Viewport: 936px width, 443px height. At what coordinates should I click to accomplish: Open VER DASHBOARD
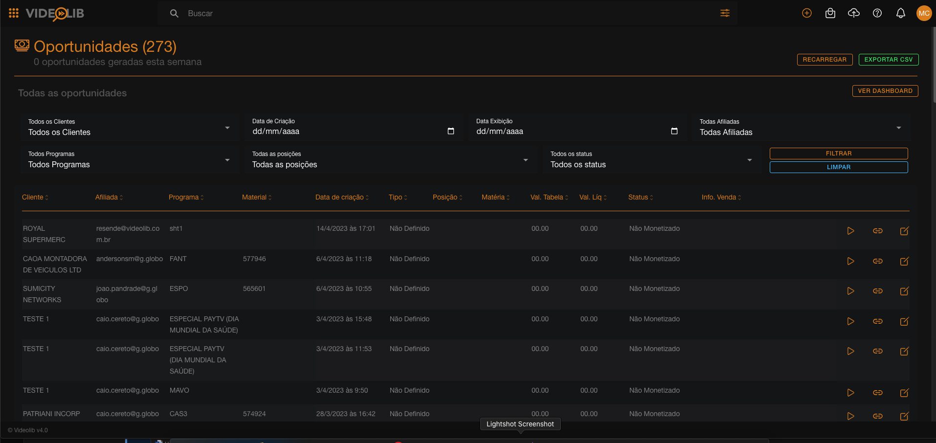(x=885, y=91)
